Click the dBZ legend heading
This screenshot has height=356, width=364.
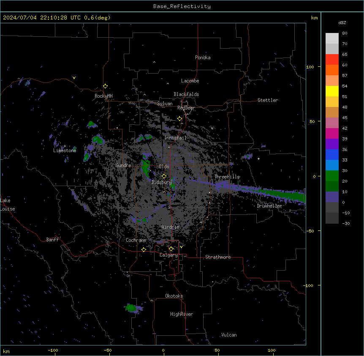342,23
